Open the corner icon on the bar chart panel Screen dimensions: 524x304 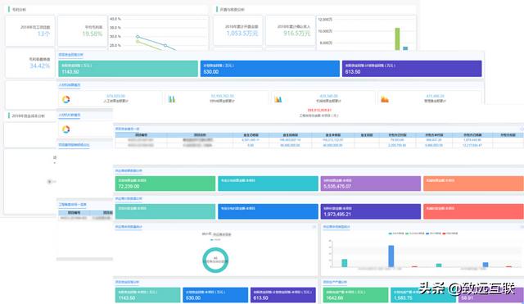pyautogui.click(x=522, y=227)
